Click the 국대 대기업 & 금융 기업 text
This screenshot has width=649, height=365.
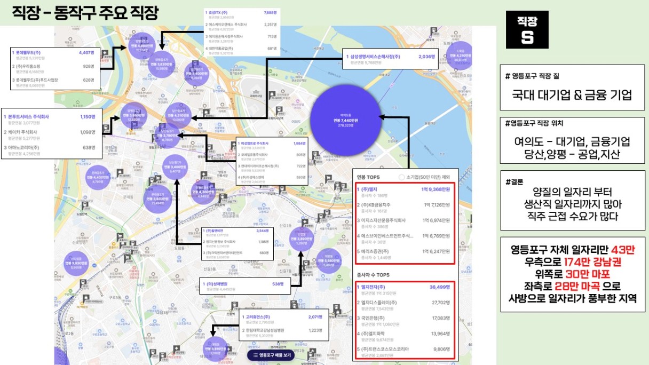tap(572, 96)
